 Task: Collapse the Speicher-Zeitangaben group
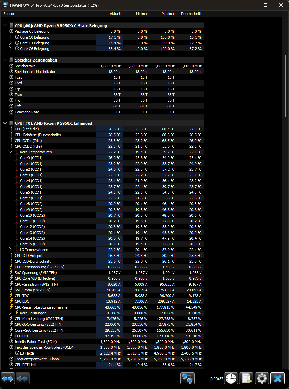(5, 60)
